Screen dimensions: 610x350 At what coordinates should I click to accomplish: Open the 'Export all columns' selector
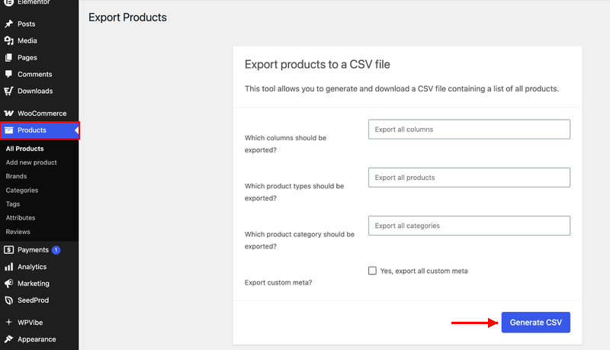[x=469, y=129]
